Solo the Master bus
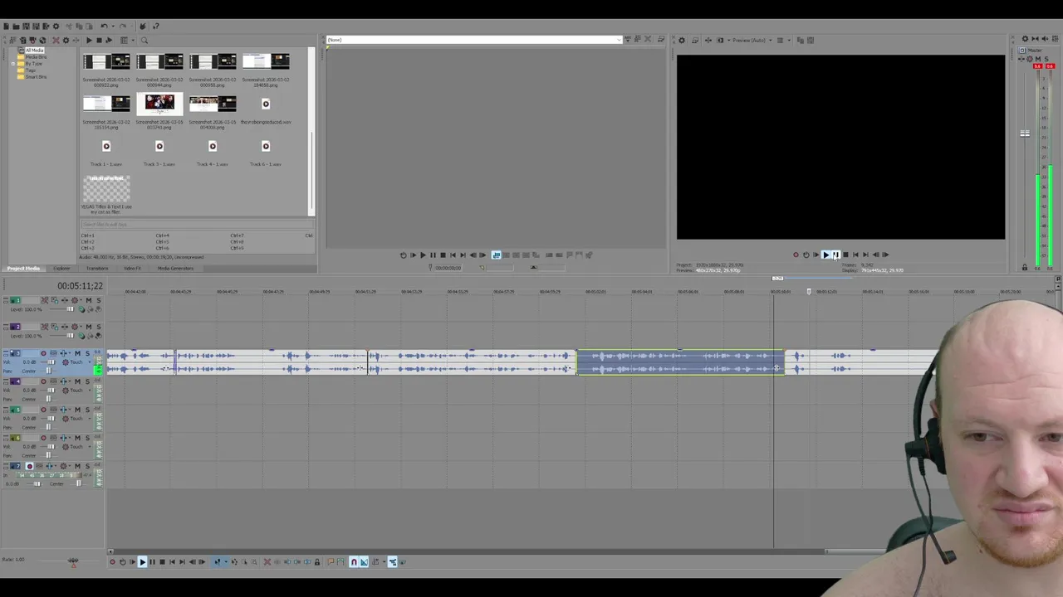 point(1046,59)
